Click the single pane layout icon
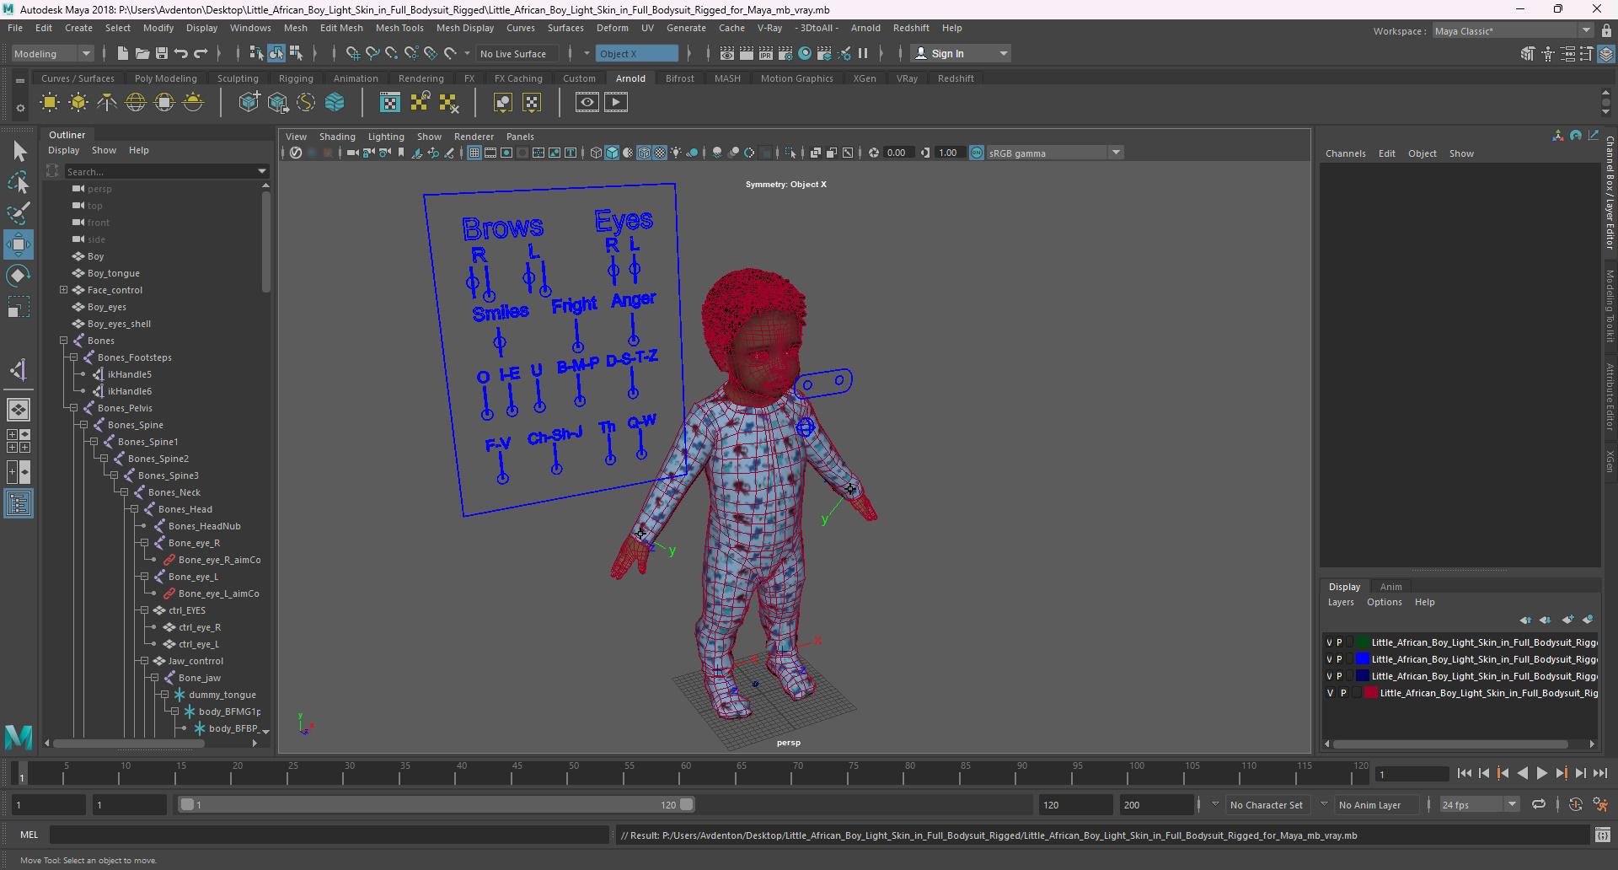This screenshot has width=1618, height=870. coord(19,410)
